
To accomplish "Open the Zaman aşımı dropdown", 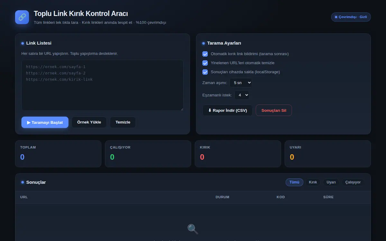I will [241, 83].
